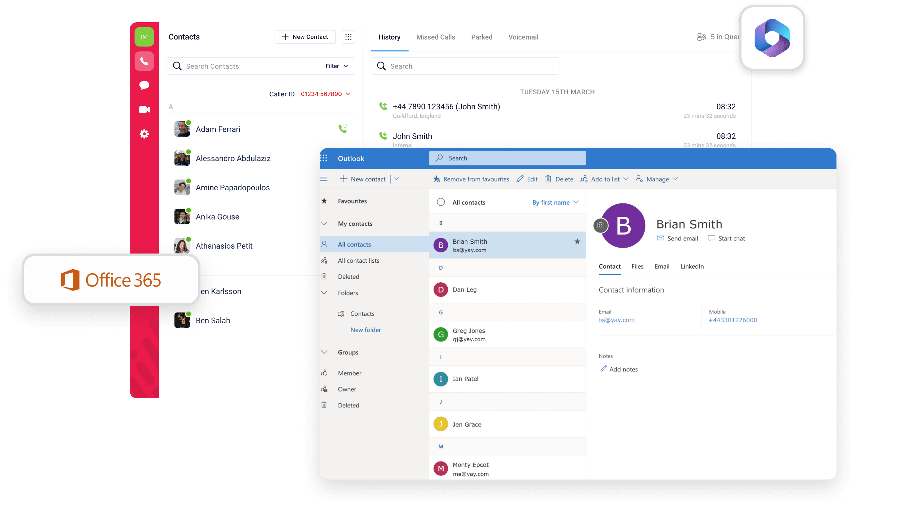Click New Contact button in contacts panel
Screen dimensions: 901x528
click(x=305, y=36)
